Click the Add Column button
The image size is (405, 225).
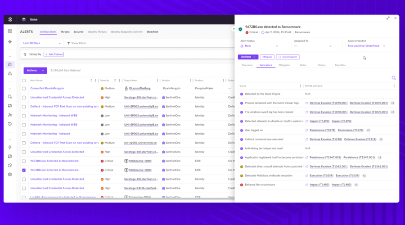[54, 54]
